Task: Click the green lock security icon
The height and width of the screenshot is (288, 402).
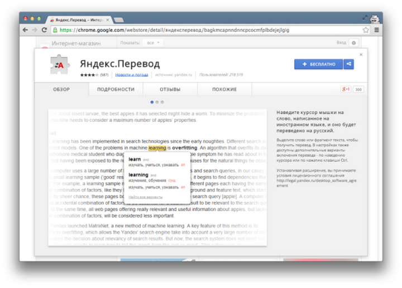Action: [x=55, y=30]
